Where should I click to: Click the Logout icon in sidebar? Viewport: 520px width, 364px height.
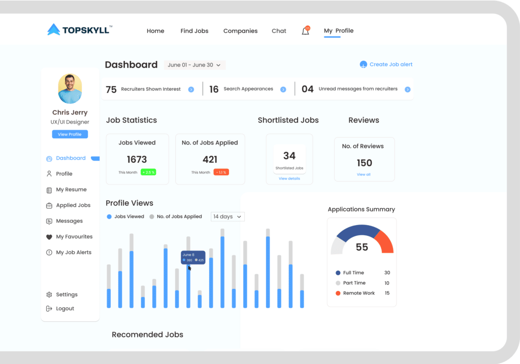[49, 309]
